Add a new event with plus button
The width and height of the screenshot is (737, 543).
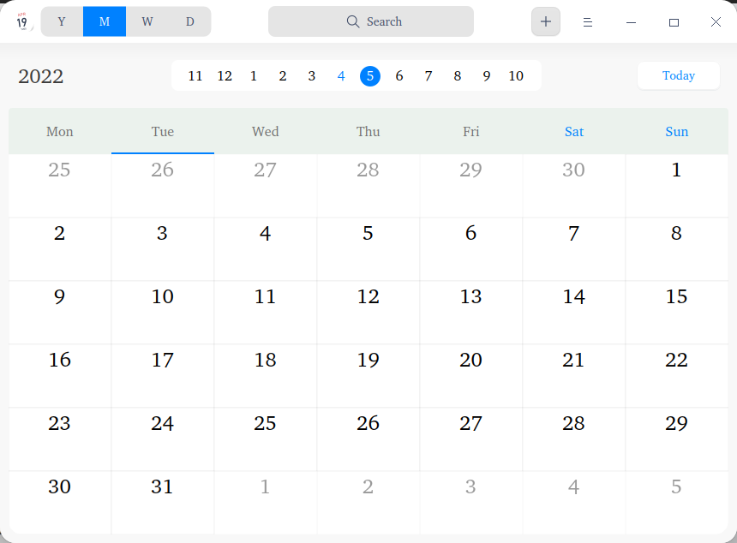[x=546, y=22]
